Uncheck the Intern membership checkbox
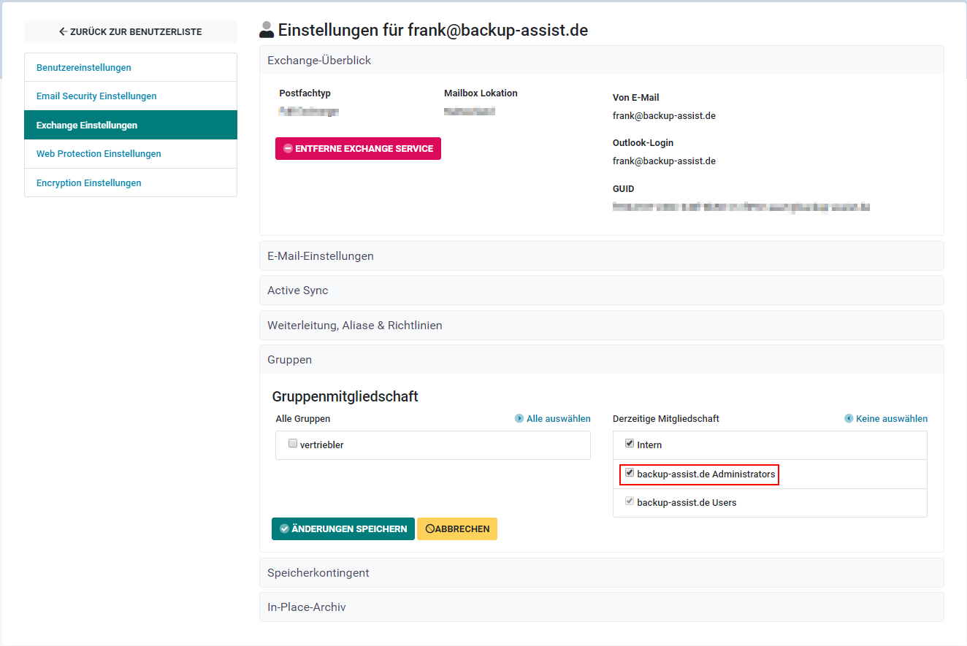The width and height of the screenshot is (967, 646). point(630,444)
